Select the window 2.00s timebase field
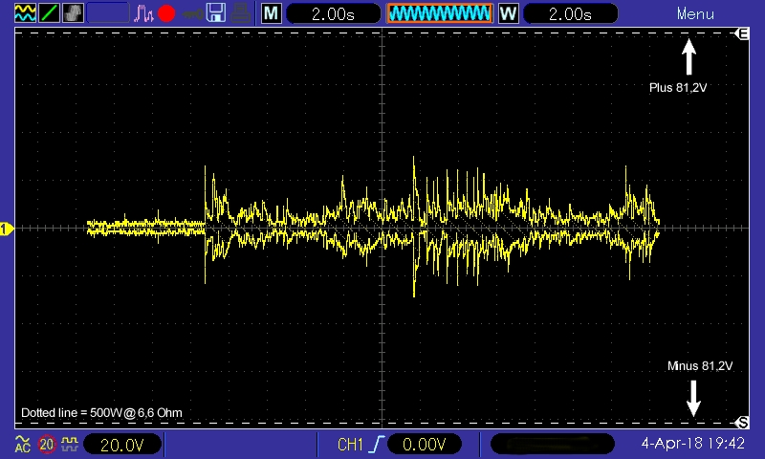Screen dimensions: 765x459 [570, 13]
